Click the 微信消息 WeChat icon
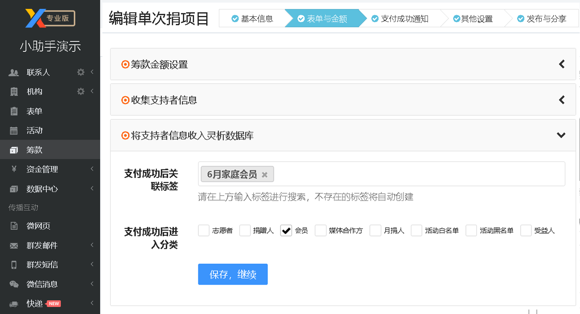 [x=14, y=284]
